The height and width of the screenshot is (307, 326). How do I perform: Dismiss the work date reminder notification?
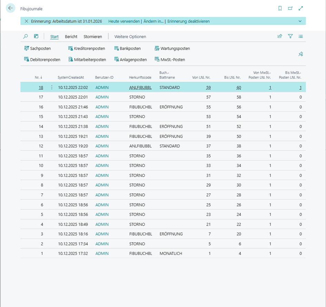click(x=27, y=21)
